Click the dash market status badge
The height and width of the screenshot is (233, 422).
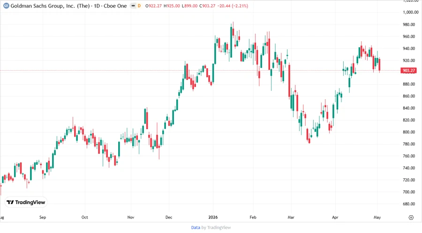click(133, 6)
